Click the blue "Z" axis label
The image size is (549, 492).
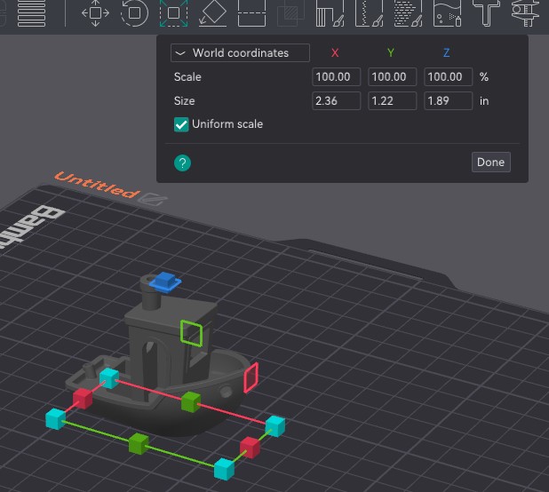447,52
